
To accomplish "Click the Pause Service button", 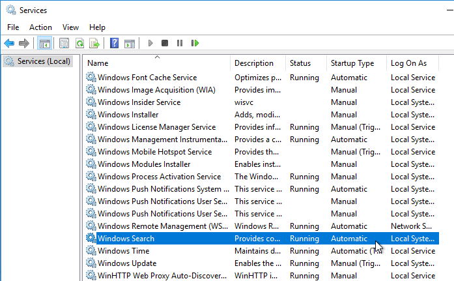I will click(x=180, y=44).
